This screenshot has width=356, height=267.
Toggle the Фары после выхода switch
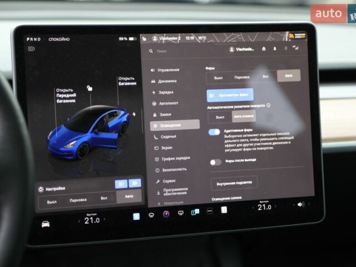coord(216,162)
